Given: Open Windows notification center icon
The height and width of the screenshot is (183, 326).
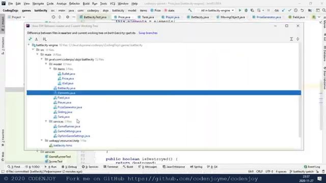Looking at the screenshot, I should [x=319, y=178].
